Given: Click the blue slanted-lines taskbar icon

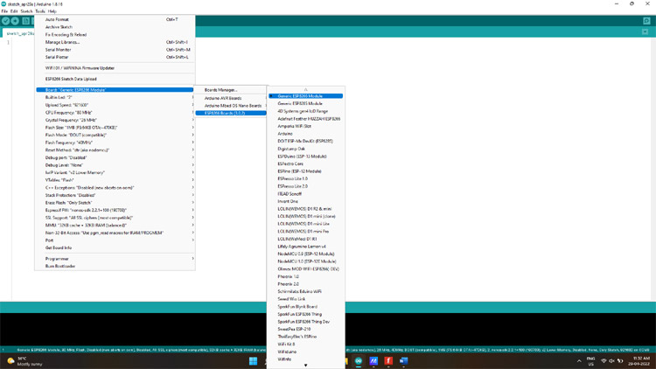Looking at the screenshot, I should pyautogui.click(x=373, y=361).
